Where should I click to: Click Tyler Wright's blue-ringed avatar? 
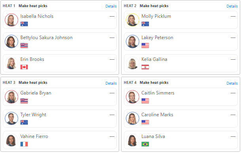11,118
